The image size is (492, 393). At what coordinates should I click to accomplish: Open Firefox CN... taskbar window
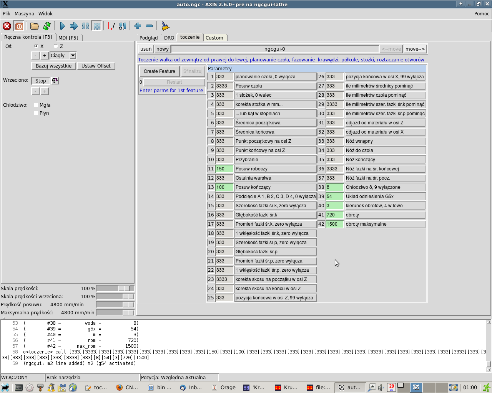127,388
